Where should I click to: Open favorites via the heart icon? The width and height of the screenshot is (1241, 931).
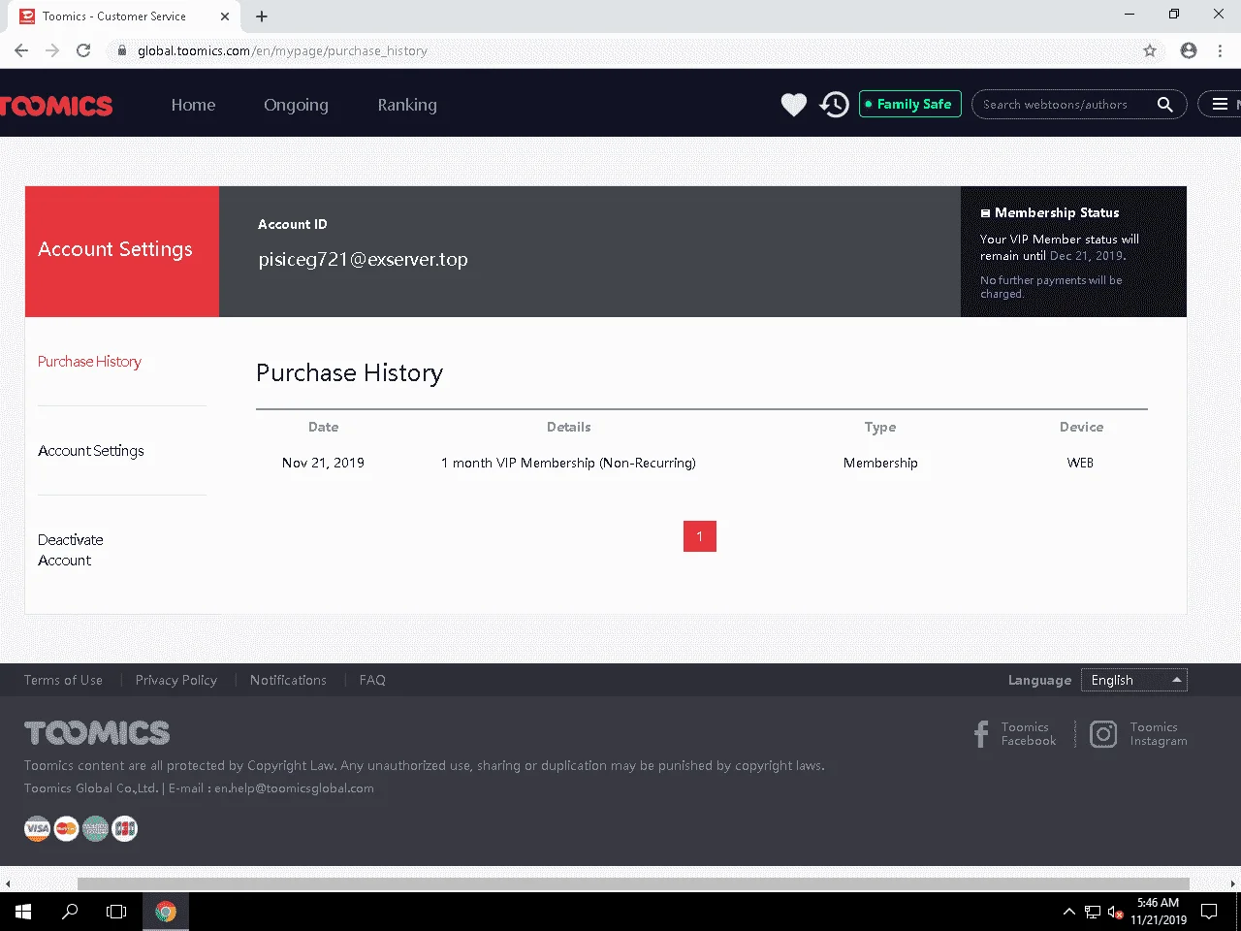coord(794,105)
